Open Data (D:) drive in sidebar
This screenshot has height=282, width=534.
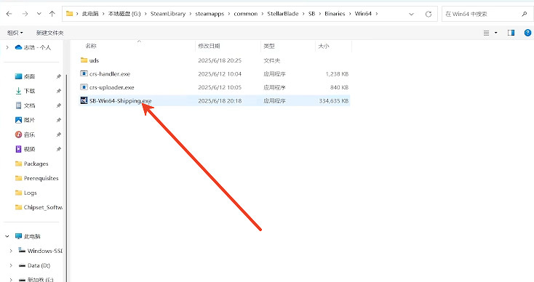(34, 265)
